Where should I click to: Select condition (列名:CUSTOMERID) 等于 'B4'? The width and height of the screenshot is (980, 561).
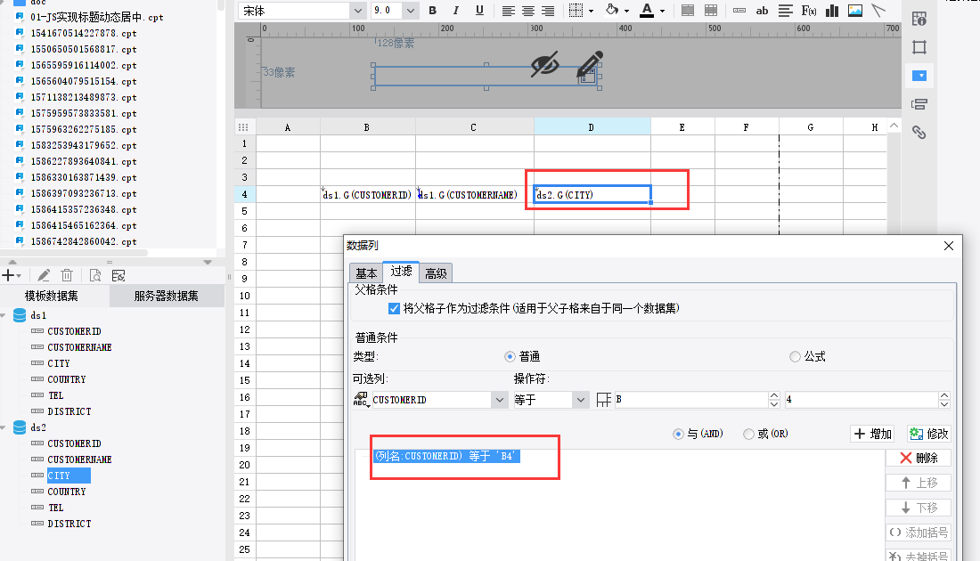click(447, 456)
